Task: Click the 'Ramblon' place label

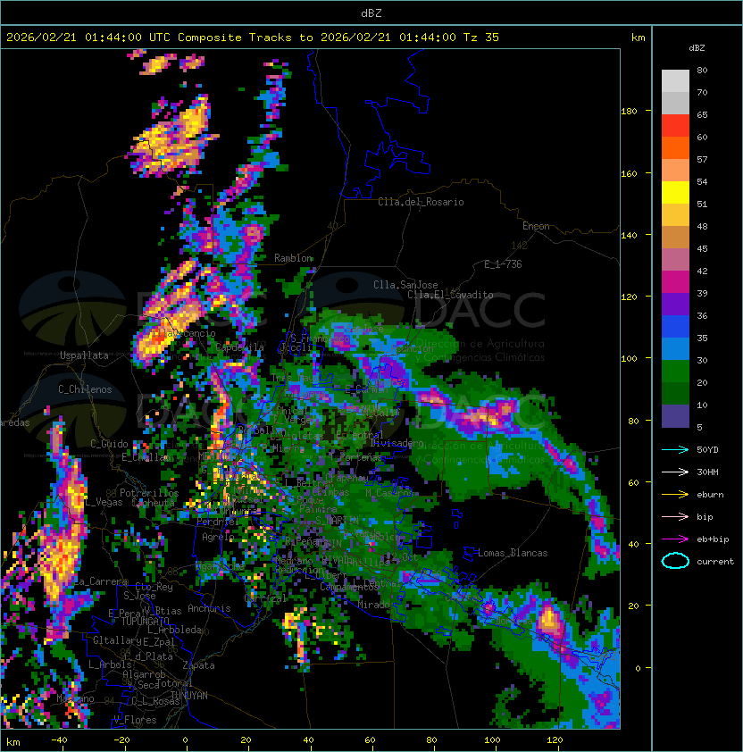Action: (293, 258)
